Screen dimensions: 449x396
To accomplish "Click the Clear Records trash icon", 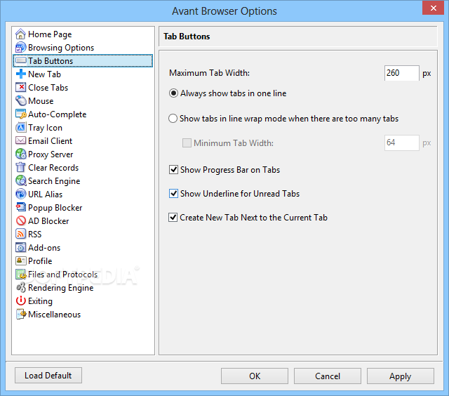I will pyautogui.click(x=20, y=167).
